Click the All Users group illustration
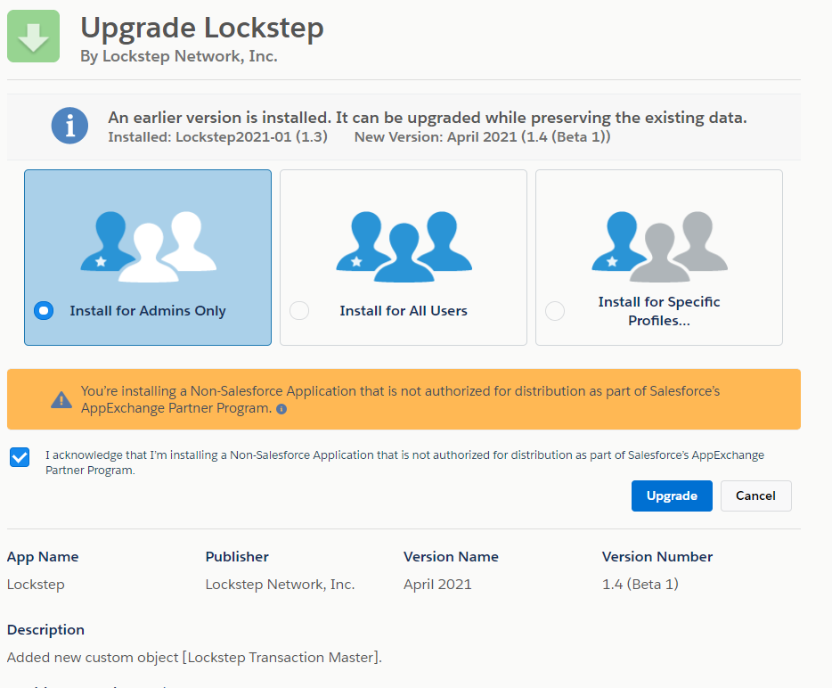 coord(404,241)
